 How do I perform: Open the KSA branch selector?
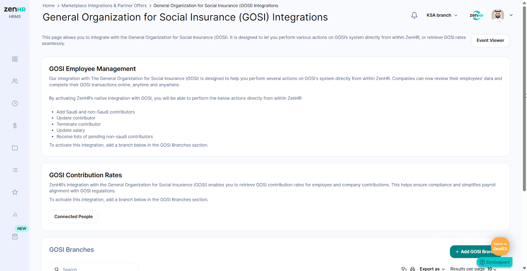[442, 15]
